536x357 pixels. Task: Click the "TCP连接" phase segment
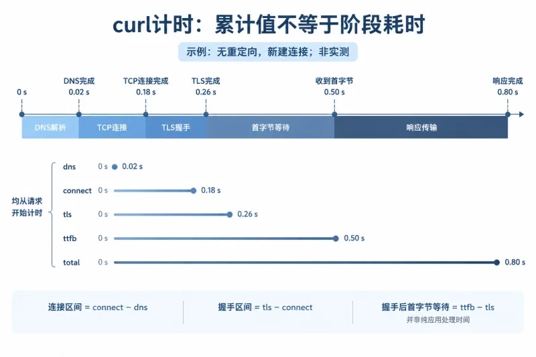[112, 127]
